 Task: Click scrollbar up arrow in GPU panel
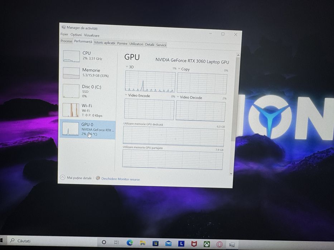click(238, 55)
